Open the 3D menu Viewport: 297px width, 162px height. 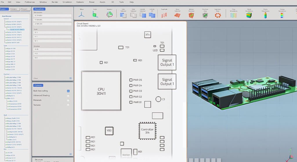click(113, 2)
